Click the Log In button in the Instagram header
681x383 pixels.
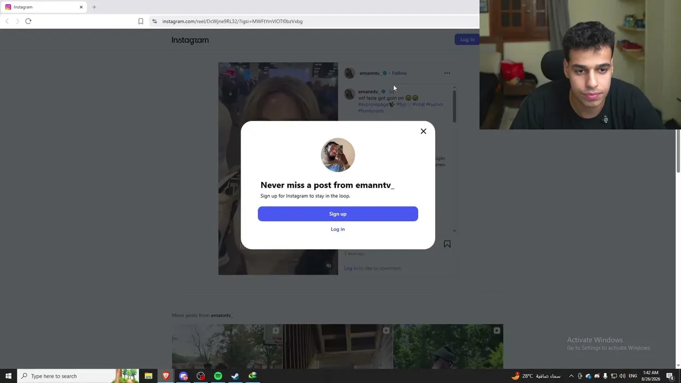pos(467,39)
